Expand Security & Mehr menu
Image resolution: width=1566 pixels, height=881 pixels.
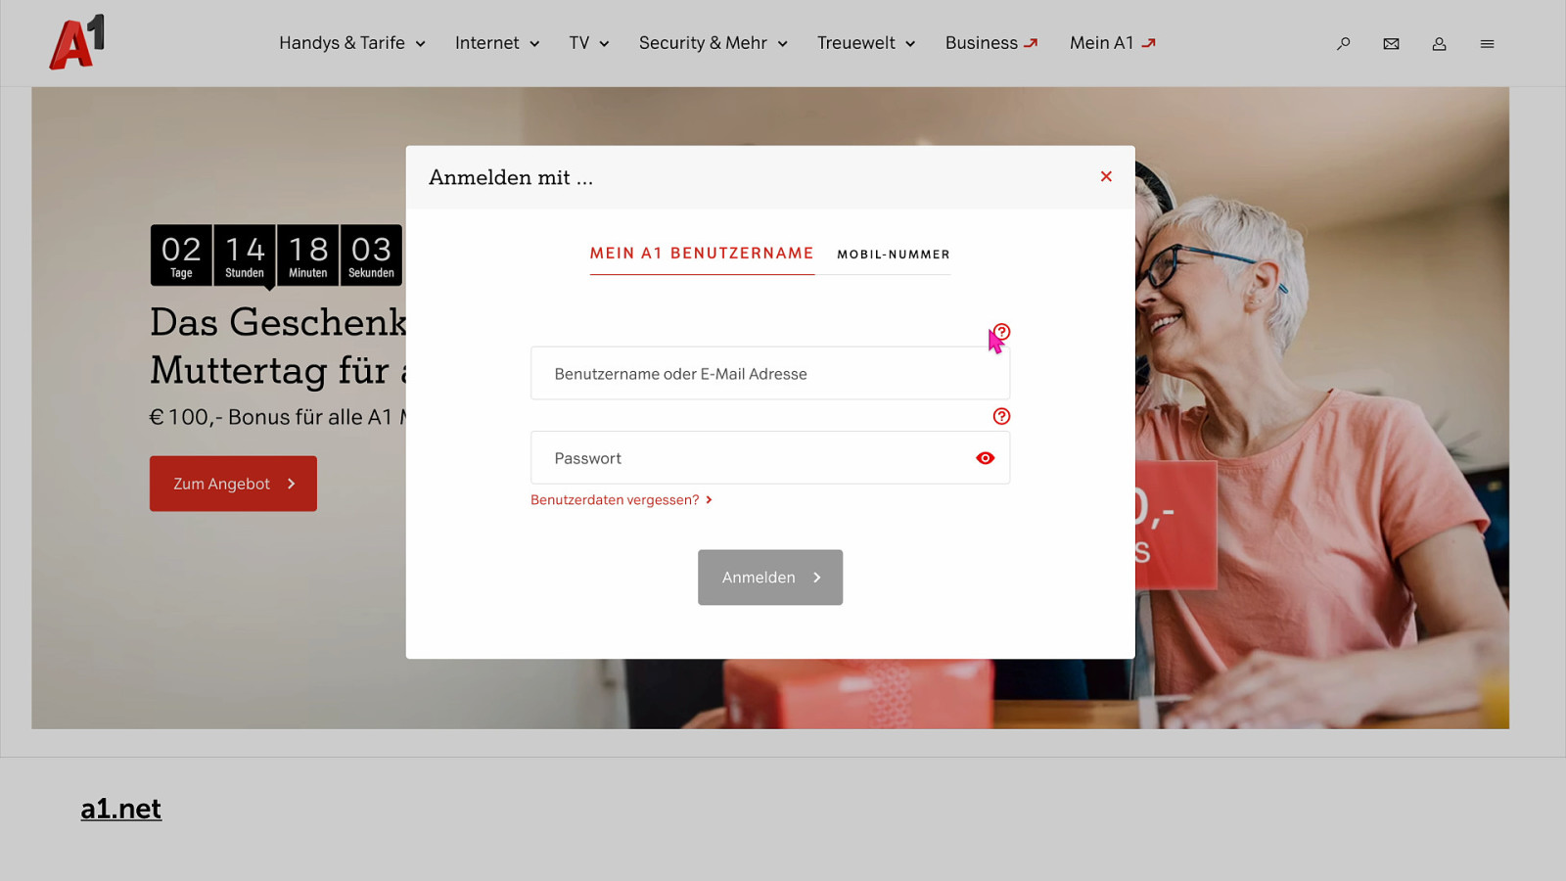(714, 43)
